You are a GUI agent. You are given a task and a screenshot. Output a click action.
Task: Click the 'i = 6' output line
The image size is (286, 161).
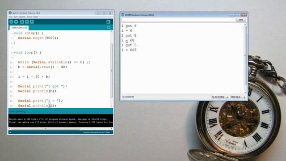click(127, 30)
